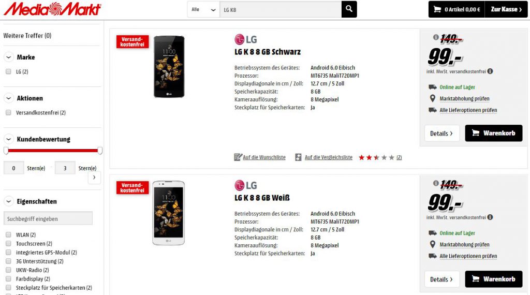The width and height of the screenshot is (530, 295).
Task: Click the wishlist icon for LG K8 Schwarz
Action: 238,157
